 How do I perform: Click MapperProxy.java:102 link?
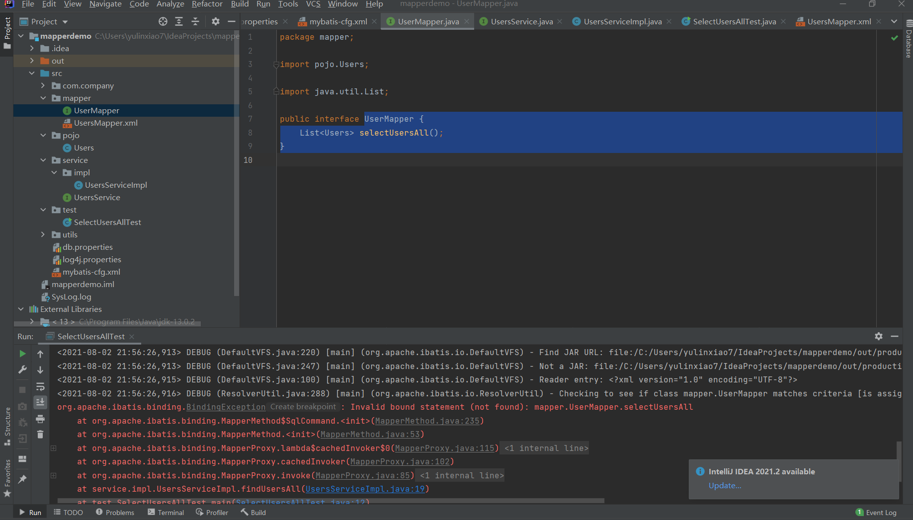point(400,461)
